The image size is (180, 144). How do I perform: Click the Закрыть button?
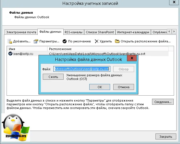click(x=166, y=136)
